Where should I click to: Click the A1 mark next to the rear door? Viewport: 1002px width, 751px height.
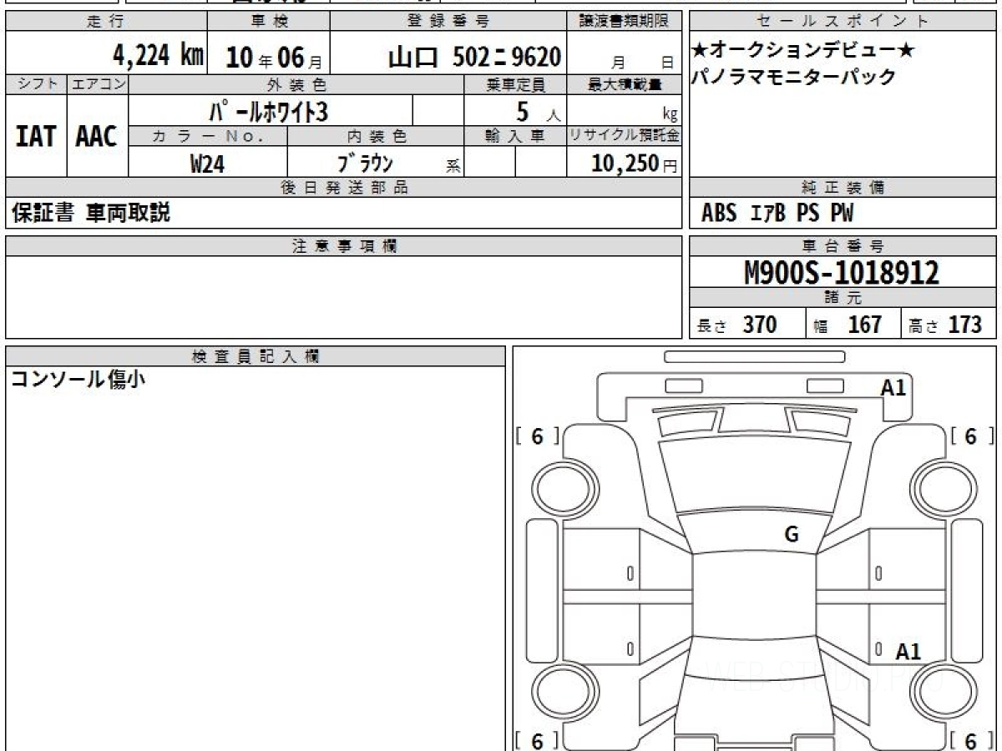coord(908,652)
